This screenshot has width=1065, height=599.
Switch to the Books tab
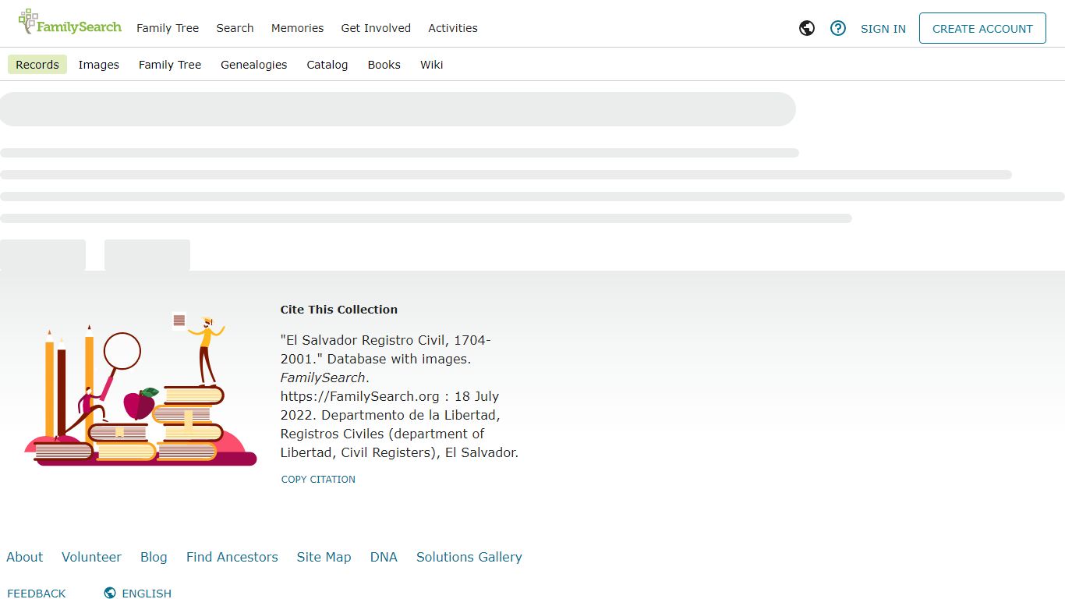click(x=384, y=65)
